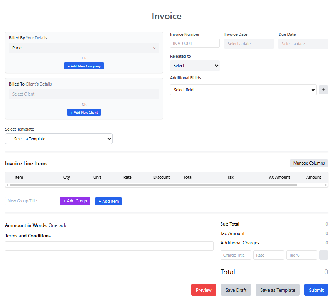Click the red Preview button
This screenshot has width=332, height=299.
coord(204,290)
